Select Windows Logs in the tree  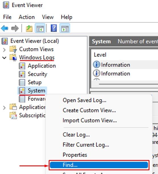point(37,58)
